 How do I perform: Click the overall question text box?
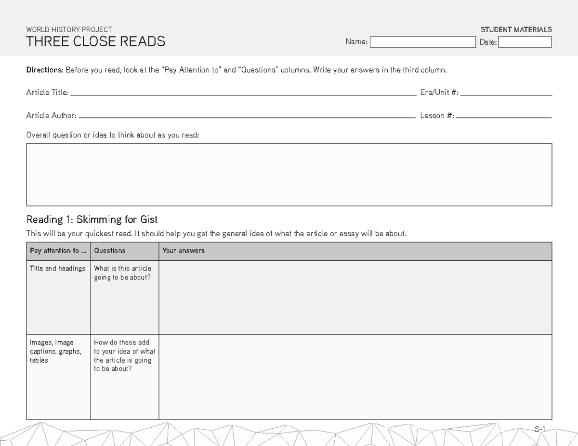289,174
